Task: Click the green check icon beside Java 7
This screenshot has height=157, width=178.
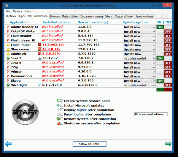Action: [8, 58]
